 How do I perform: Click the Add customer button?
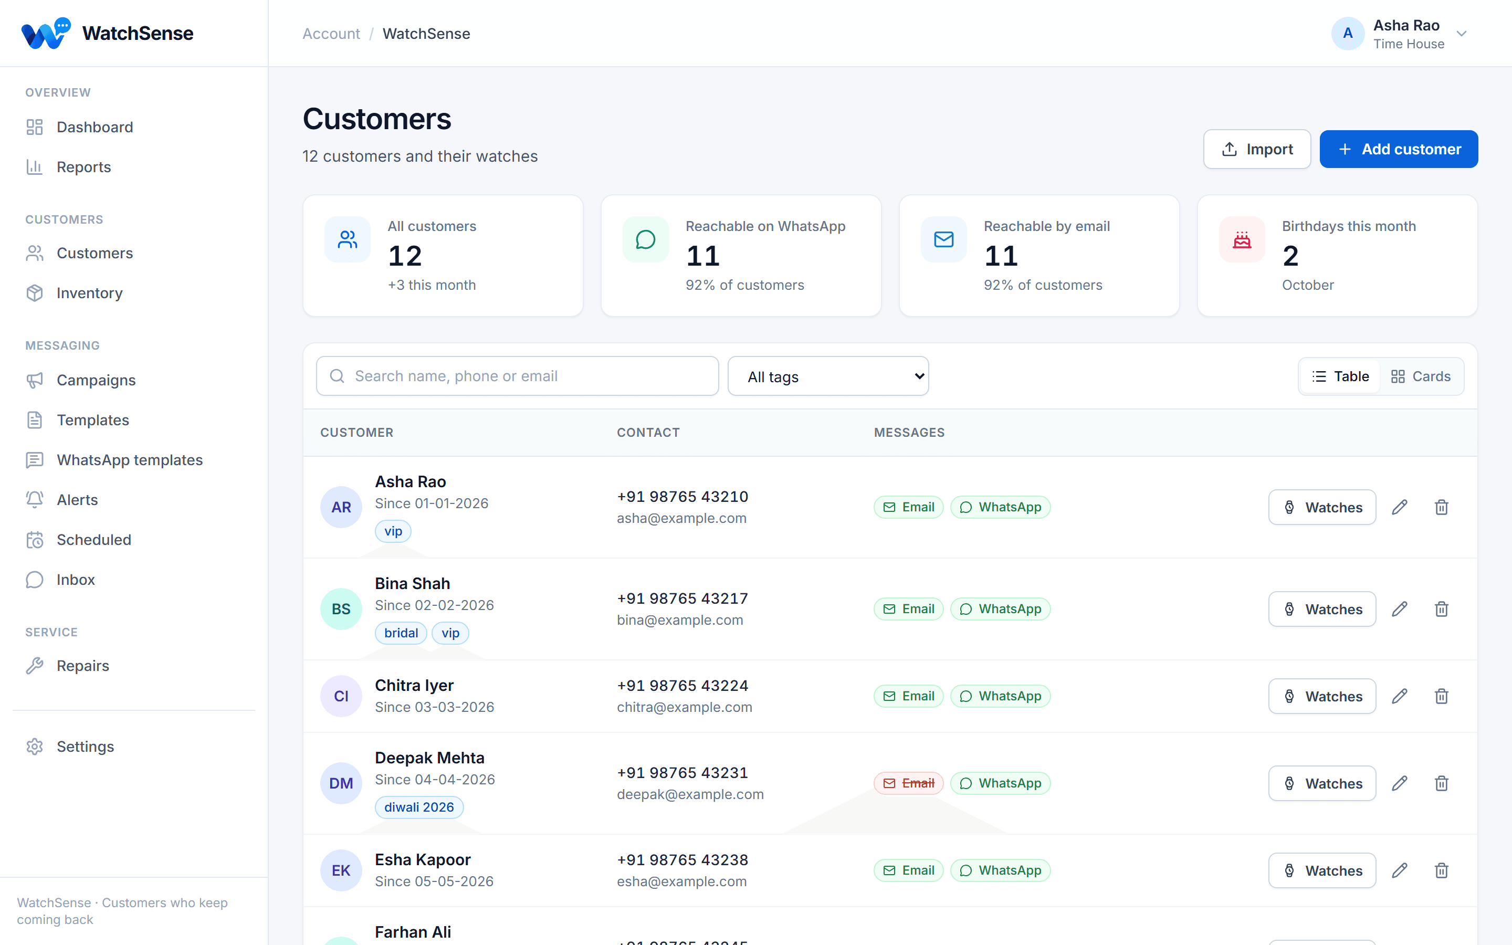click(1398, 150)
